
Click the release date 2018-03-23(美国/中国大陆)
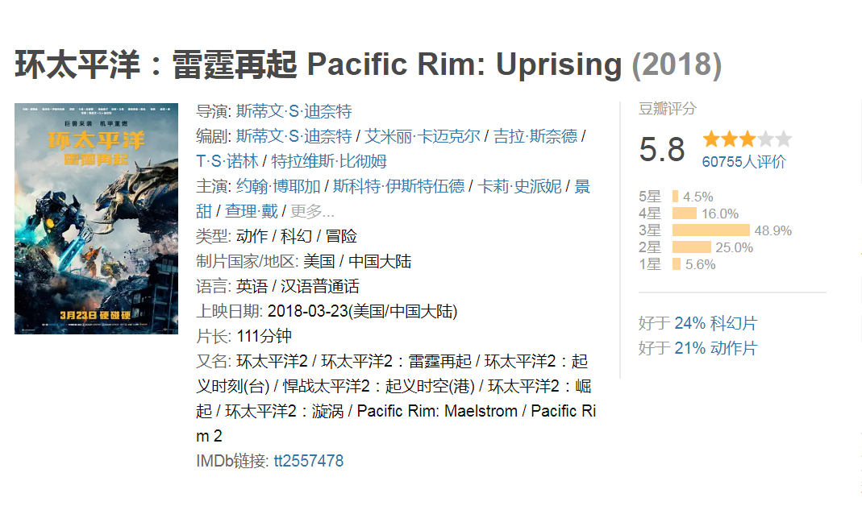[x=362, y=312]
